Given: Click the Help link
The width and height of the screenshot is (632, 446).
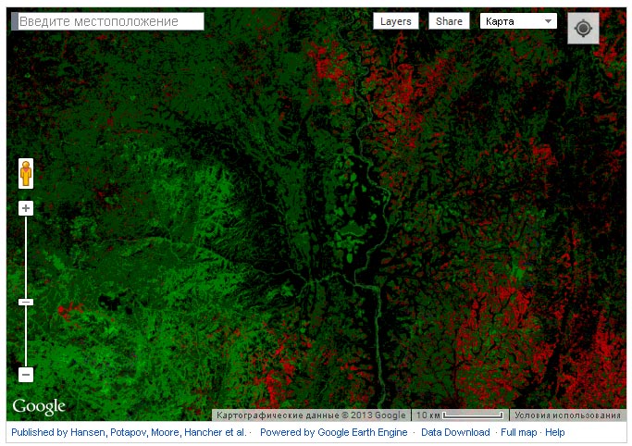Looking at the screenshot, I should [555, 432].
